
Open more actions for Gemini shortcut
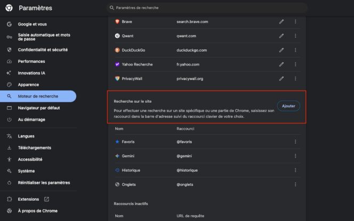pyautogui.click(x=295, y=156)
